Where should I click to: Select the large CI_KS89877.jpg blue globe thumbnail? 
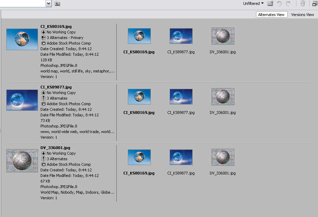[x=22, y=100]
